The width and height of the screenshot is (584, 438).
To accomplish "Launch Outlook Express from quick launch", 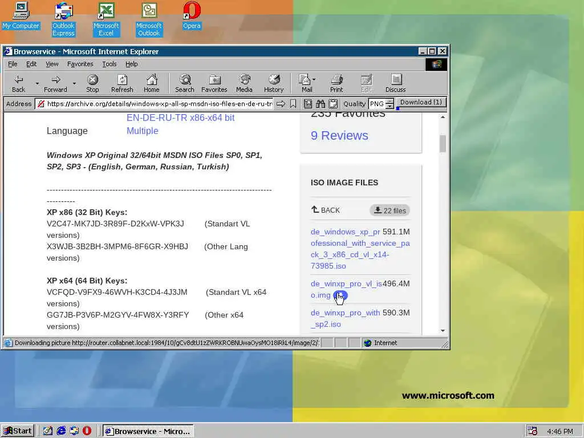I will click(x=74, y=431).
